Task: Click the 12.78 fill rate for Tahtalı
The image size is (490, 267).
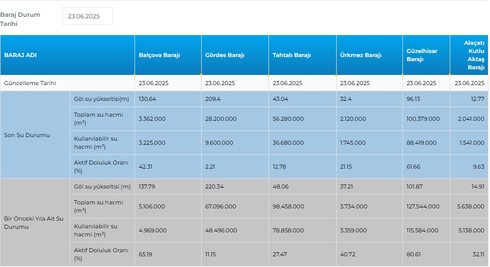Action: 279,167
